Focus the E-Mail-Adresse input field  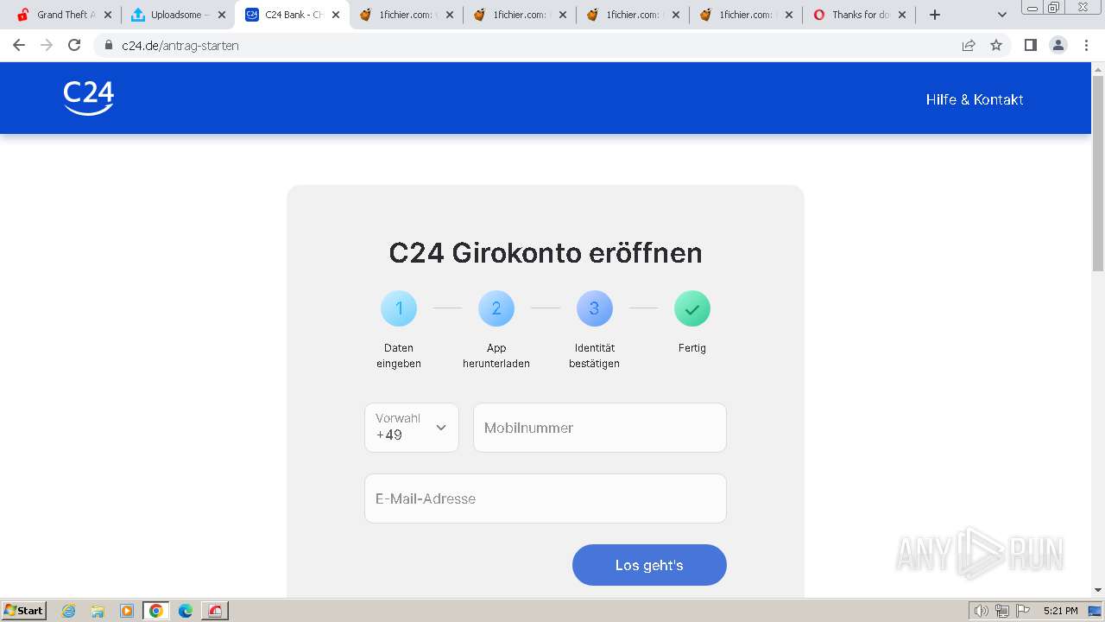[x=546, y=498]
